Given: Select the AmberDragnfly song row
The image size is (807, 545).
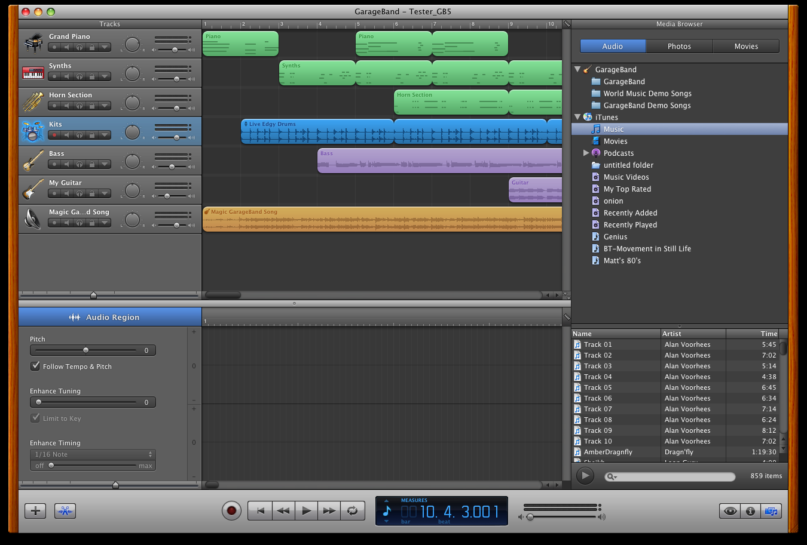Looking at the screenshot, I should [x=675, y=452].
